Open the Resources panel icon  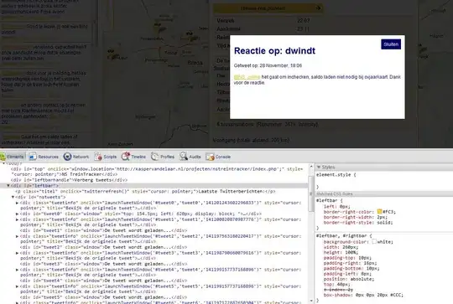[33, 157]
